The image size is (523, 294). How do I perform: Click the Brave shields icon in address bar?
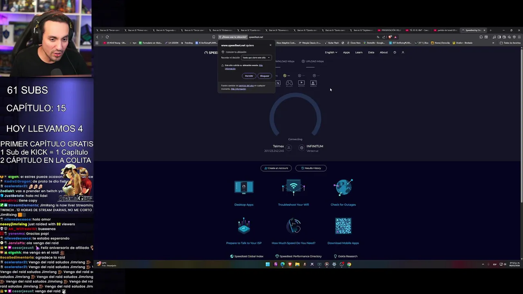click(x=390, y=37)
